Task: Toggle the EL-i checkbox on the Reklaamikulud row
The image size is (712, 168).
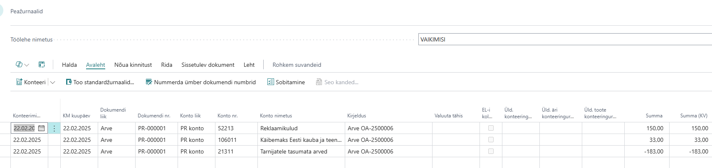Action: [491, 128]
